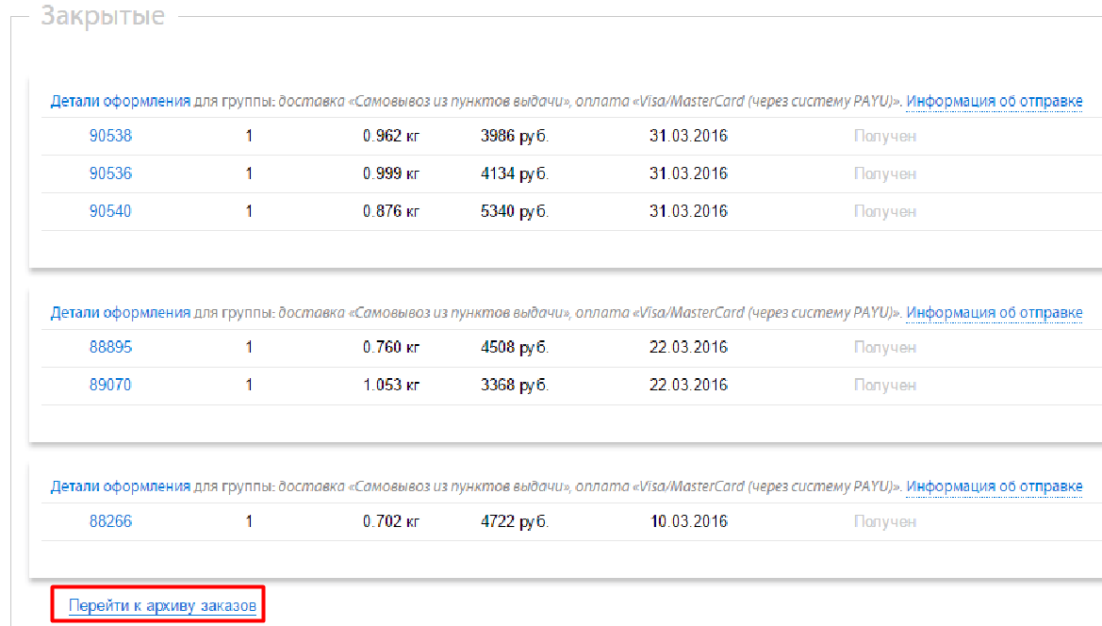The image size is (1102, 626).
Task: Select price '4508 руб.' of order 88895
Action: tap(515, 347)
